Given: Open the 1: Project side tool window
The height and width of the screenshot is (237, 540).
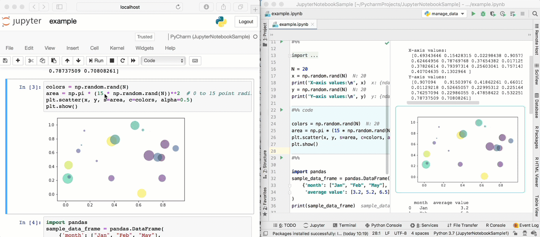Looking at the screenshot, I should coord(265,35).
